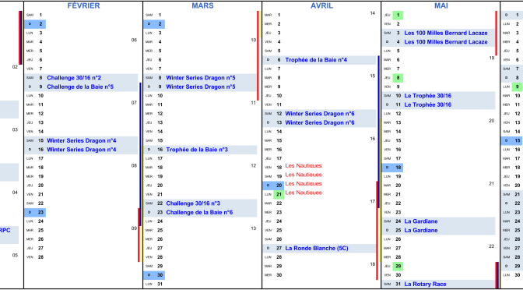523x290 pixels.
Task: Click the FÉVRIER month header
Action: tap(83, 5)
